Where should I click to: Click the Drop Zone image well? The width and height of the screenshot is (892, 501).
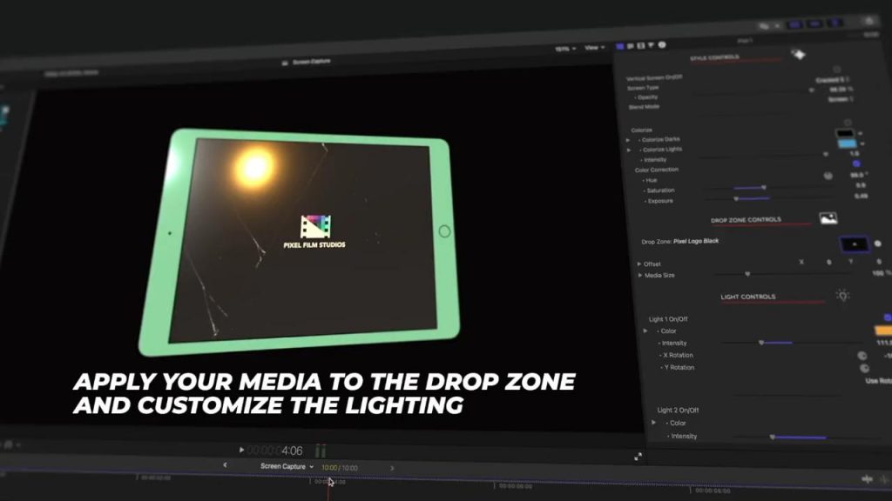pyautogui.click(x=854, y=244)
